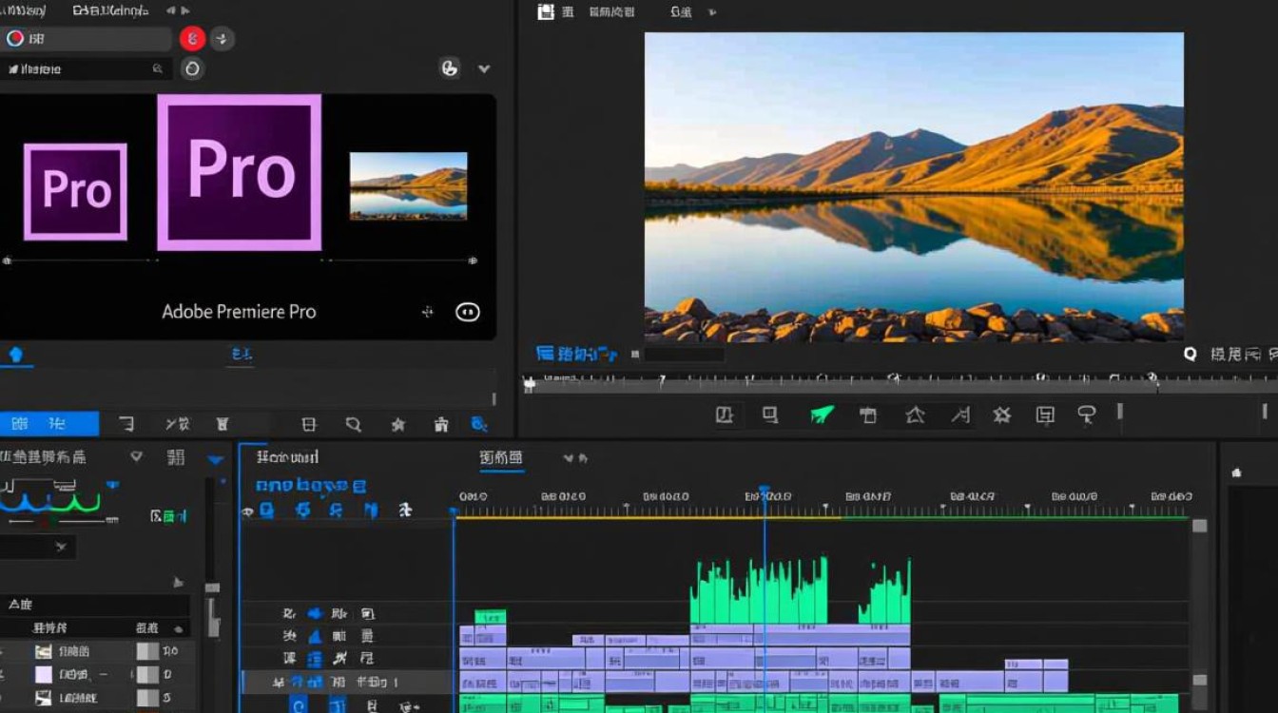Click the small green clip on the top timeline track
This screenshot has height=713, width=1278.
pyautogui.click(x=491, y=617)
